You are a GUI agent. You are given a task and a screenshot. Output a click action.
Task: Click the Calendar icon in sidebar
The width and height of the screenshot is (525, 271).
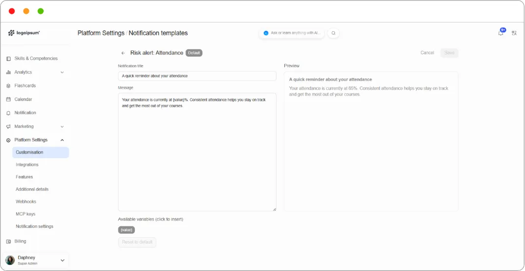[8, 99]
